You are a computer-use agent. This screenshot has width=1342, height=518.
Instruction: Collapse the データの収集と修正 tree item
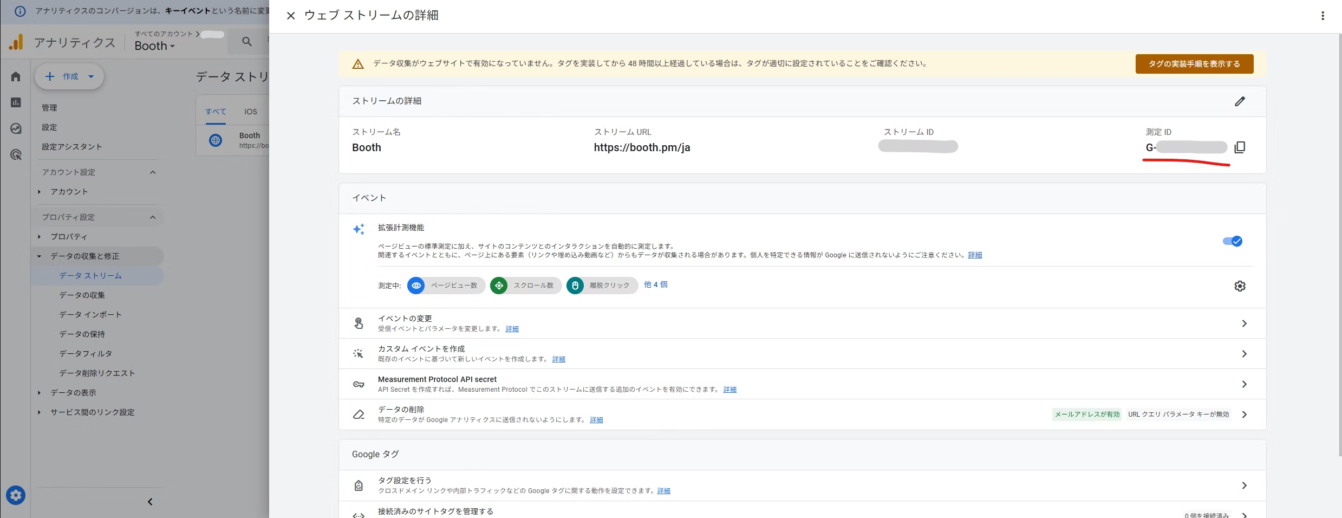[x=39, y=256]
